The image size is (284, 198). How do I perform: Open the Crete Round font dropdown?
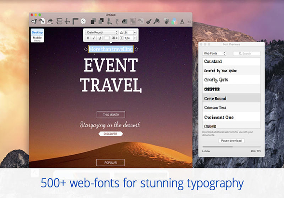tap(102, 32)
